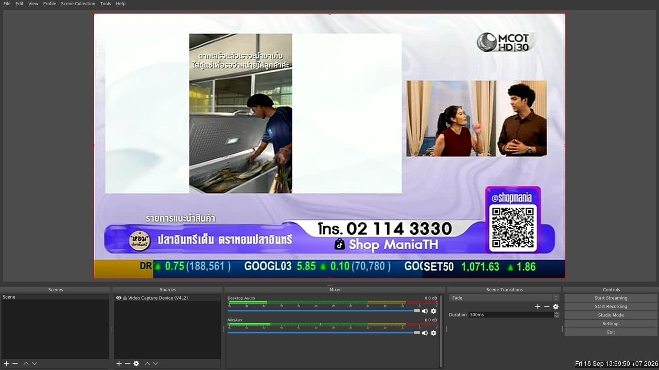Screen dimensions: 659x370
Task: Toggle lock on Video Capture Device source
Action: (125, 298)
